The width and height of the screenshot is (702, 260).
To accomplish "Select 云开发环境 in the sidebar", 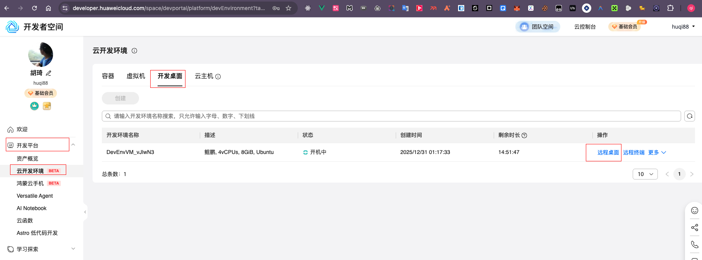I will 30,171.
